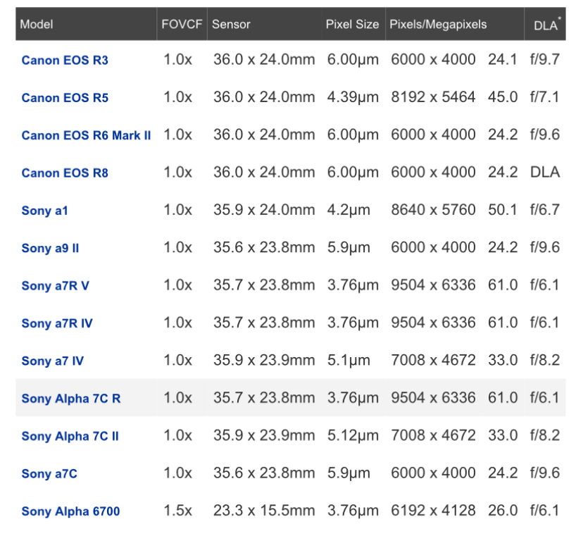Click 36.0 x 24.0mm sensor for Canon EOS R6 Mark II

tap(264, 135)
